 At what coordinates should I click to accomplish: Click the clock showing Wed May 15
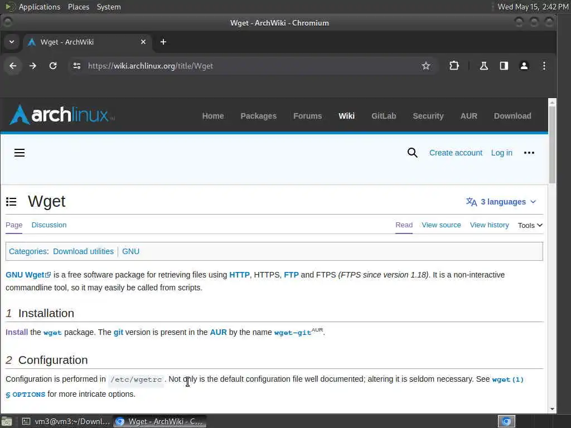[533, 7]
